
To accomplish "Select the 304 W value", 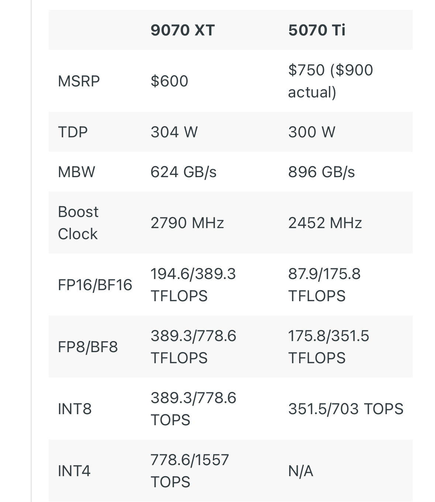I will (x=174, y=132).
